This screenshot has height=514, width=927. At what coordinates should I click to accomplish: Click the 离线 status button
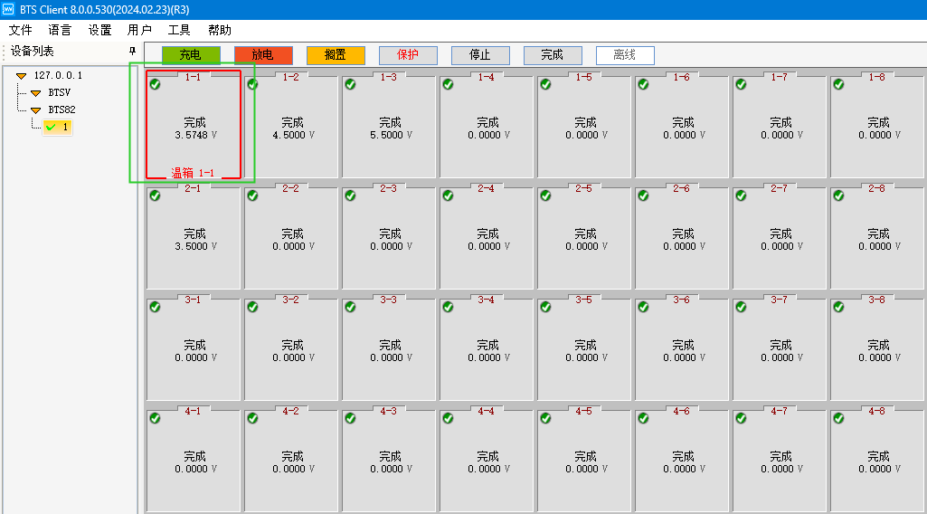point(625,55)
